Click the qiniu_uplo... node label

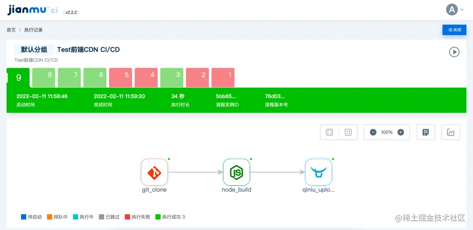point(318,190)
